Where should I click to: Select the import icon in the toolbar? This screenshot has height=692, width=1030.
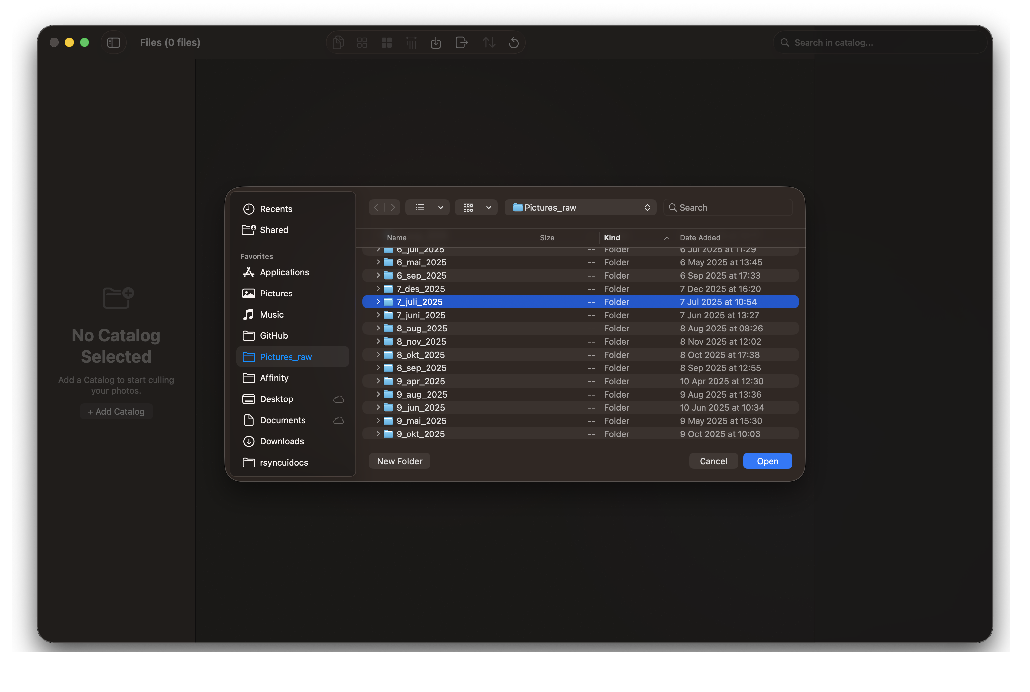pyautogui.click(x=436, y=42)
